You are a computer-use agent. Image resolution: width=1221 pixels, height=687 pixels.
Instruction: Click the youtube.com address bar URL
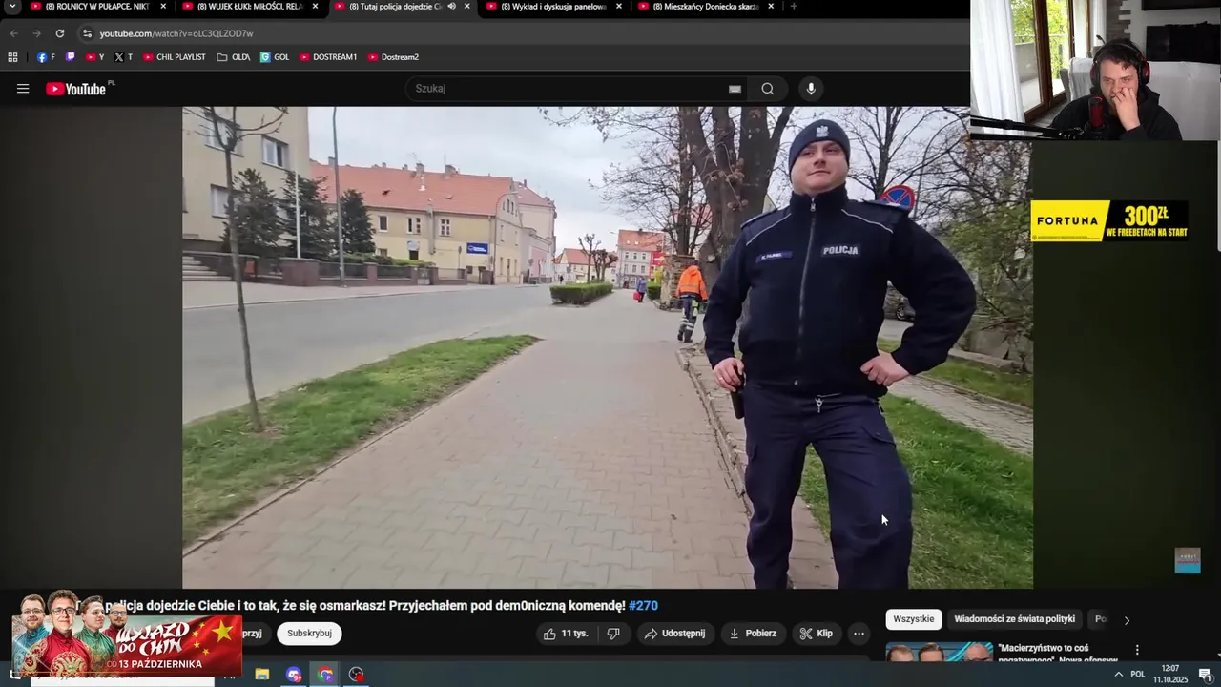[176, 33]
